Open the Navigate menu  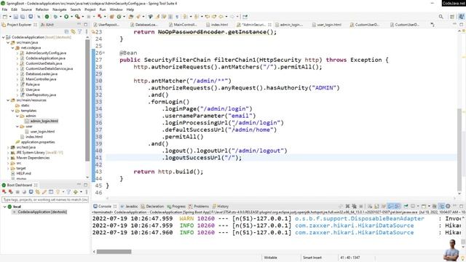59,9
